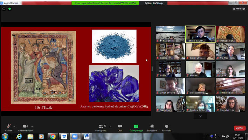The height and width of the screenshot is (140, 248).
Task: Select Margherit participant video tile
Action: click(x=170, y=34)
